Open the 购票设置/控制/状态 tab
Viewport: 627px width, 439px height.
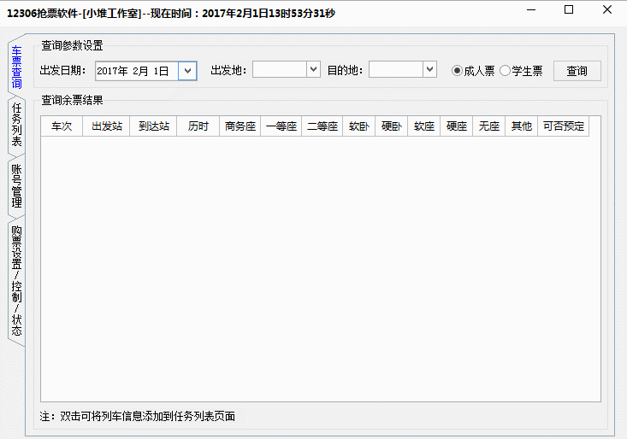[16, 280]
